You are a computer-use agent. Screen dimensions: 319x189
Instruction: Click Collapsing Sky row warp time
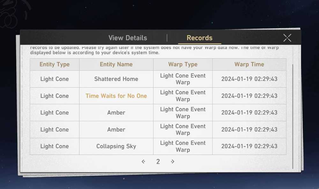249,146
